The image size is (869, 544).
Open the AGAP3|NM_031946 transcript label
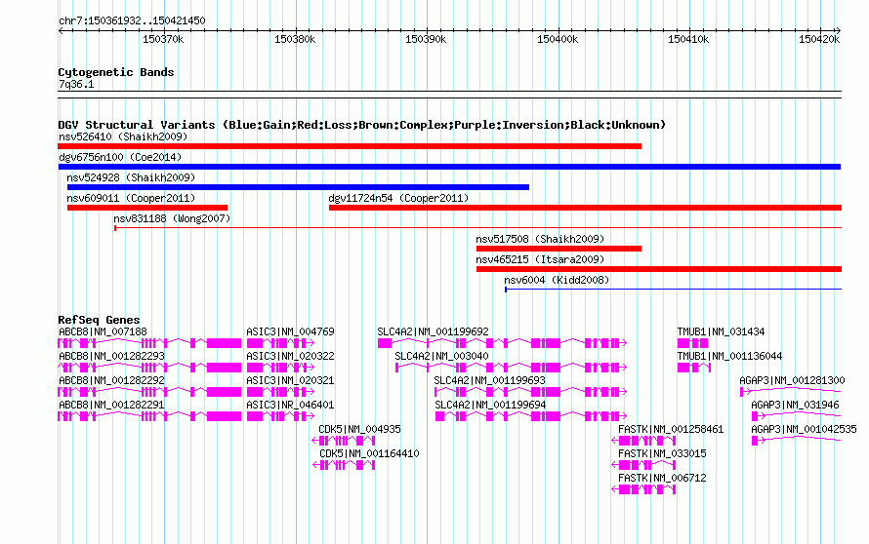[796, 406]
